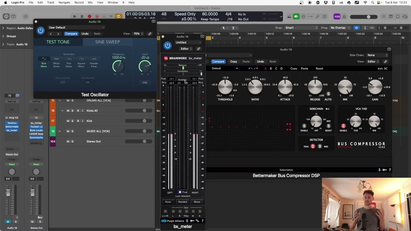Viewport: 411px width, 231px height.
Task: Click the Reset button in Bettermaker toolbar
Action: pyautogui.click(x=319, y=68)
